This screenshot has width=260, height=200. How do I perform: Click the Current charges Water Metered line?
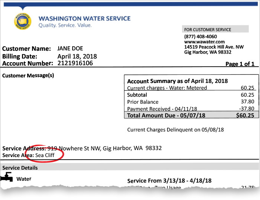[167, 88]
